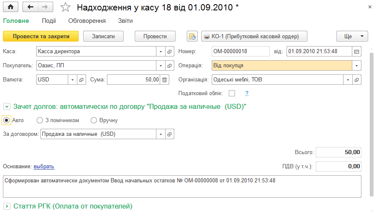Image resolution: width=376 pixels, height=216 pixels.
Task: Toggle the Податковий облік checkbox
Action: (232, 93)
